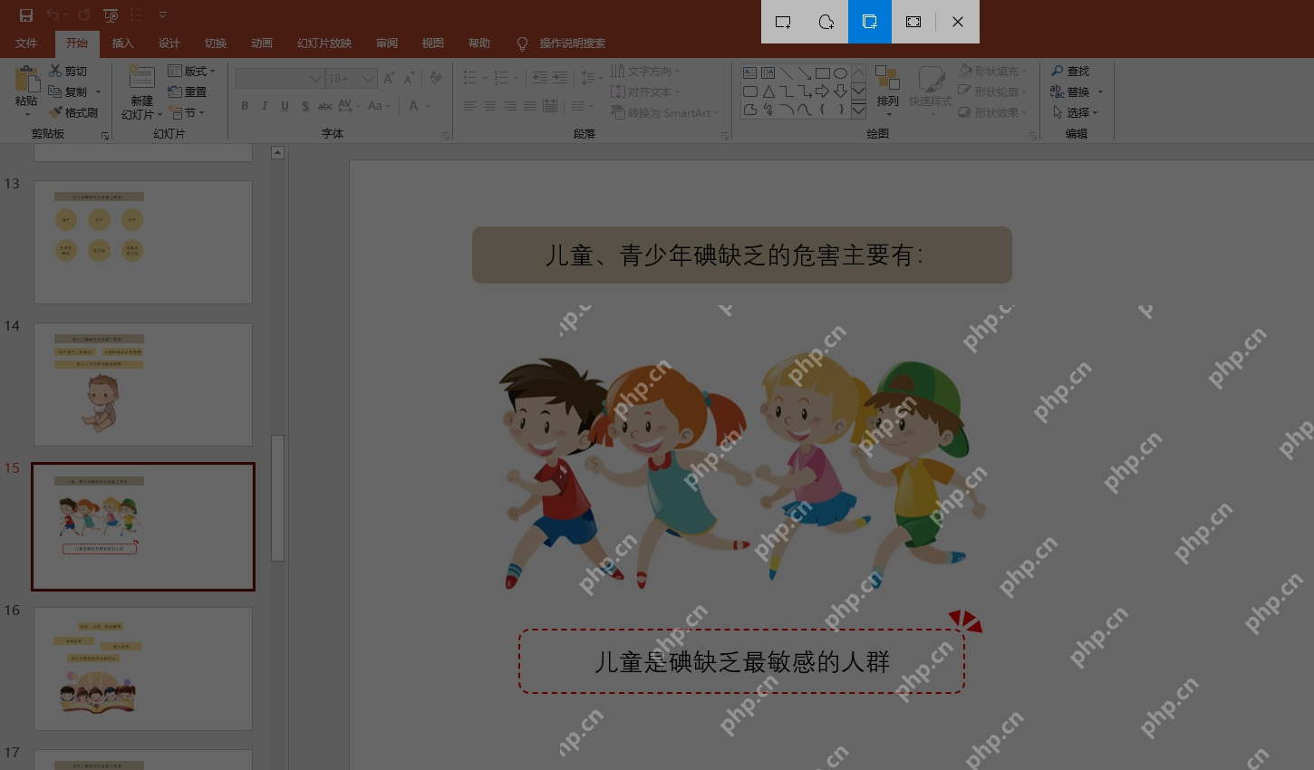
Task: Select the fullscreen snip mode in snipping bar
Action: (x=913, y=22)
